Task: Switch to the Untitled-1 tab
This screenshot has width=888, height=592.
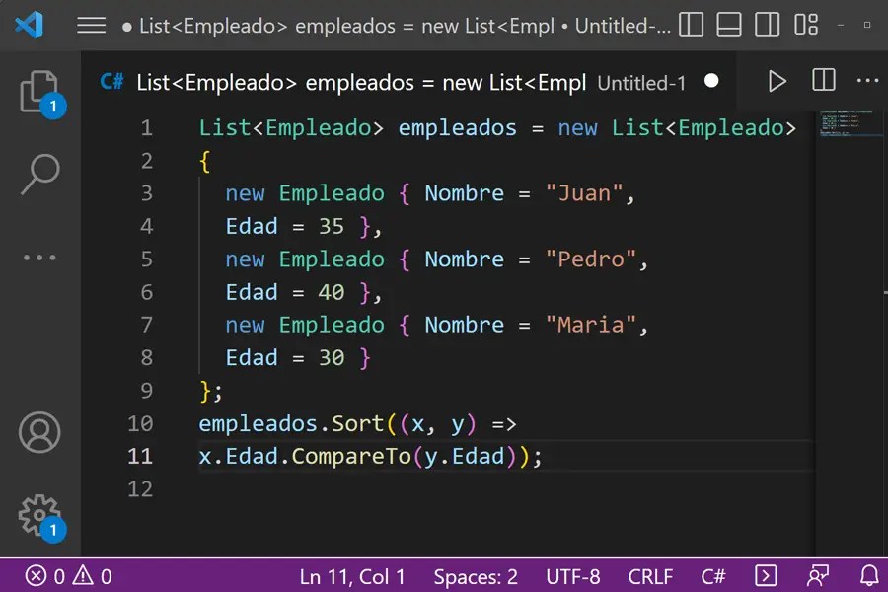Action: click(641, 83)
